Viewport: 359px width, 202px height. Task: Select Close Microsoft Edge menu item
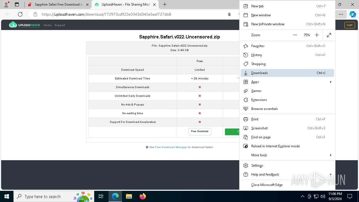pyautogui.click(x=287, y=185)
